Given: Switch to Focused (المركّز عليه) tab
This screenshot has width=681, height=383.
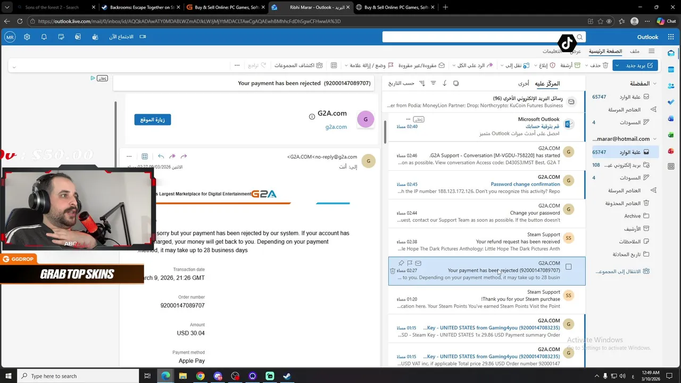Looking at the screenshot, I should pos(547,84).
